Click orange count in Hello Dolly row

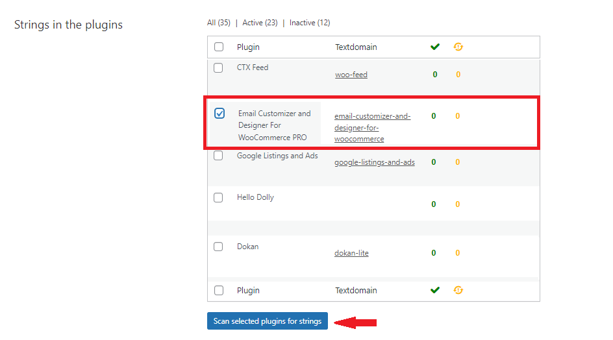(x=457, y=204)
